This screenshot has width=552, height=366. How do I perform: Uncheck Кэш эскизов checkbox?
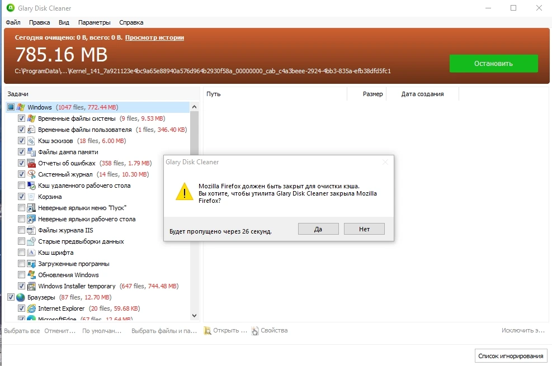click(x=21, y=141)
